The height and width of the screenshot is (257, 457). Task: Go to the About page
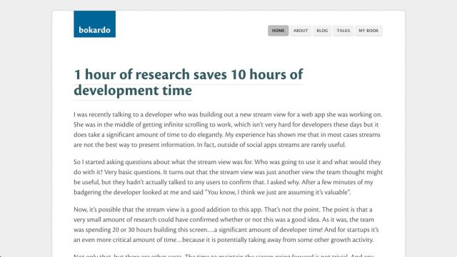point(301,31)
